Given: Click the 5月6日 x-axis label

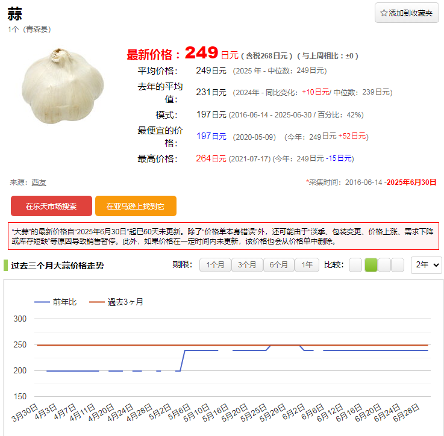Looking at the screenshot, I should click(x=179, y=412).
